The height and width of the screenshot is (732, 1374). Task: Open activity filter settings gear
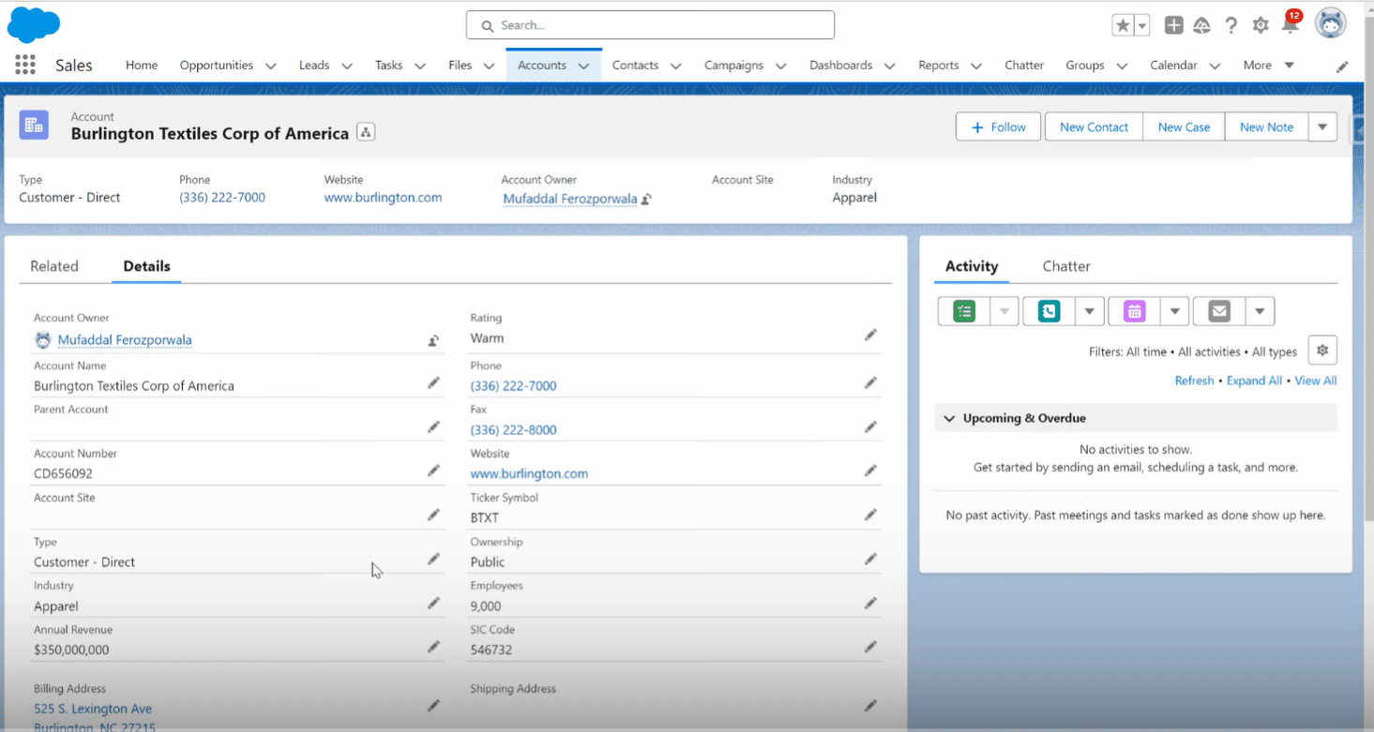1322,351
